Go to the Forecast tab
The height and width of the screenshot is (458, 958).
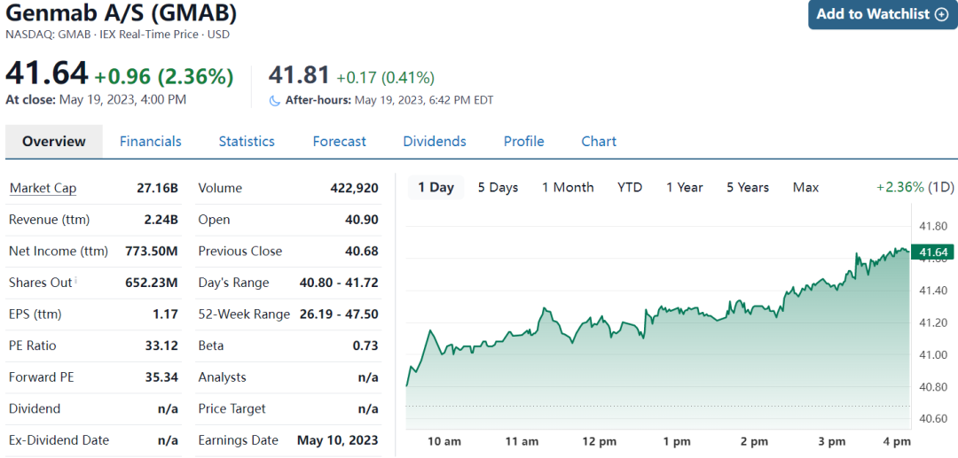339,142
